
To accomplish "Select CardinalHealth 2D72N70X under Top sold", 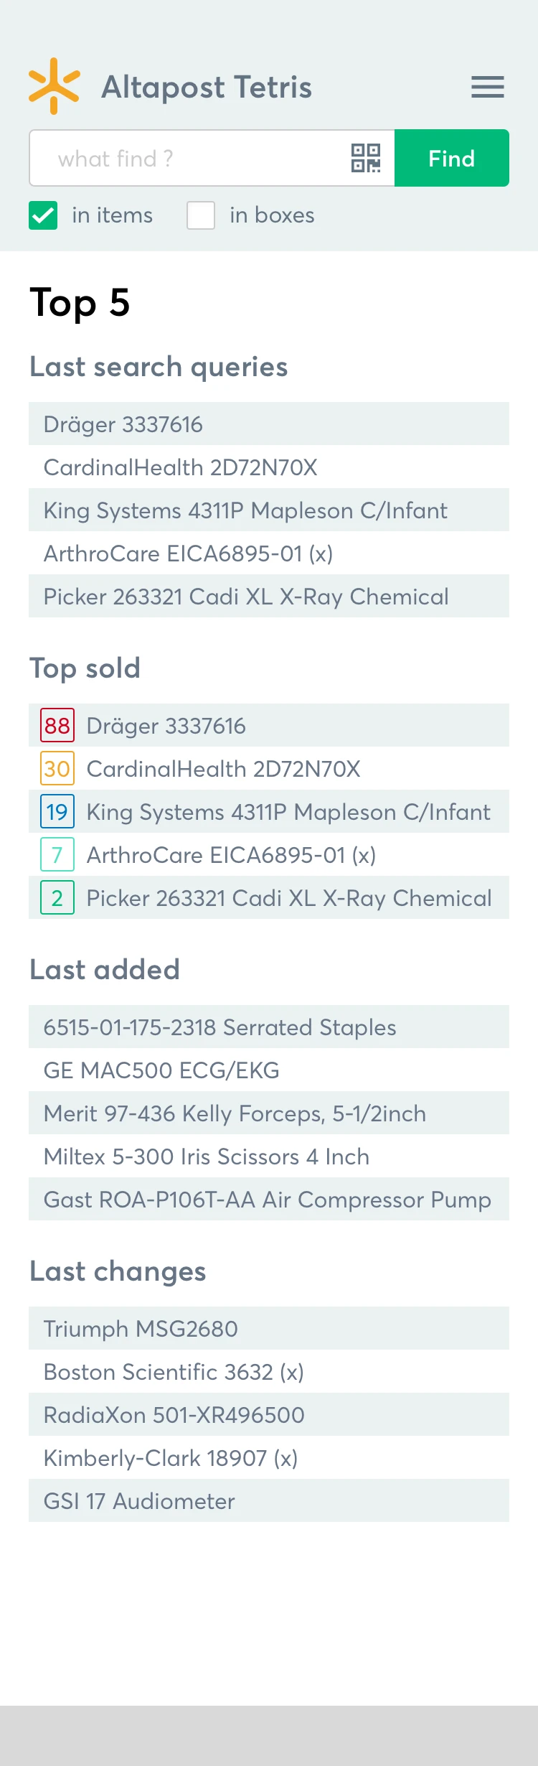I will click(223, 769).
